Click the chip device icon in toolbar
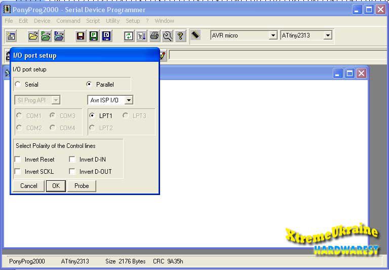The image size is (389, 270). tap(196, 35)
